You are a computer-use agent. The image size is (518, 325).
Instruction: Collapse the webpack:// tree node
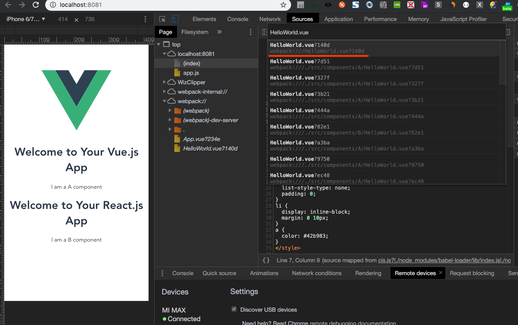tap(164, 101)
